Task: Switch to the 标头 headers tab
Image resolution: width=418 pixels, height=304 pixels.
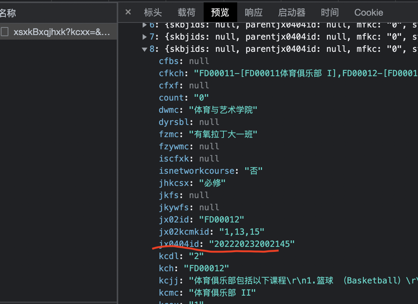Action: tap(153, 12)
